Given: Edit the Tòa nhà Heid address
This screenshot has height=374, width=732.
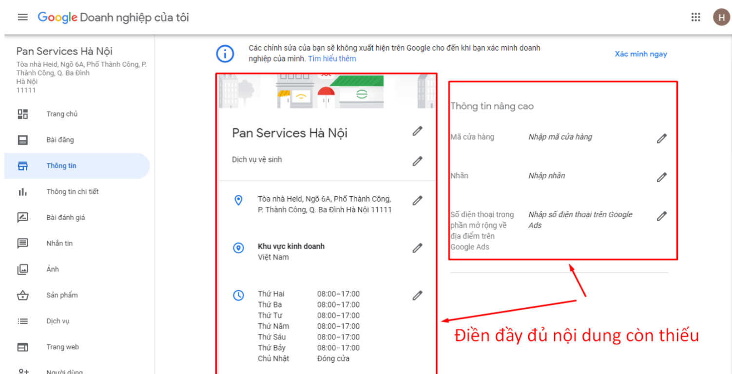Looking at the screenshot, I should click(417, 200).
